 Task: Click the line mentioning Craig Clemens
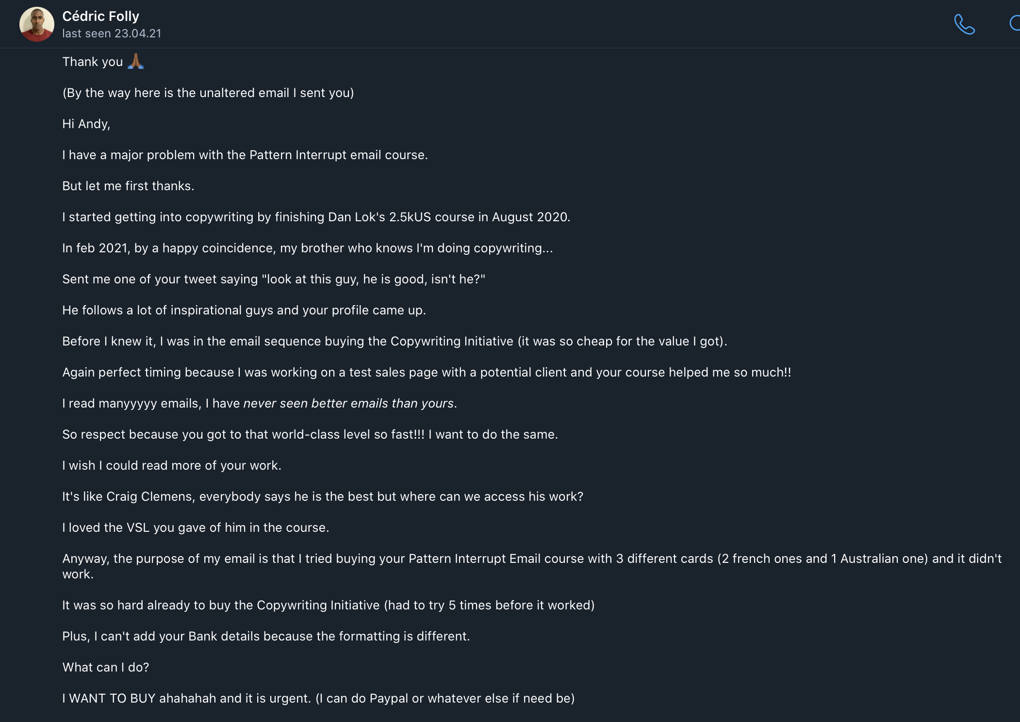point(323,496)
